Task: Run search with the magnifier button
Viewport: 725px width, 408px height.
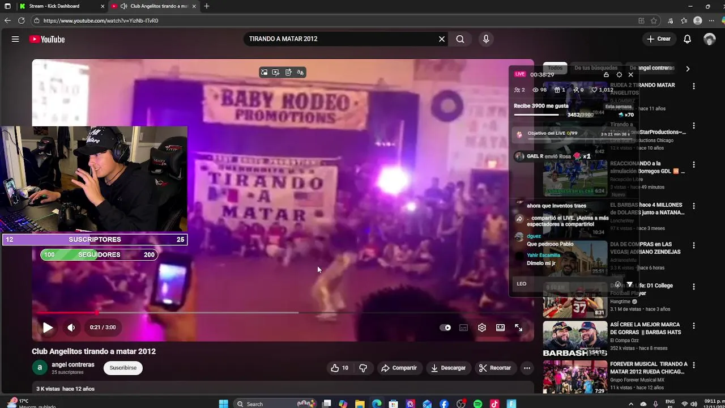Action: (x=460, y=39)
